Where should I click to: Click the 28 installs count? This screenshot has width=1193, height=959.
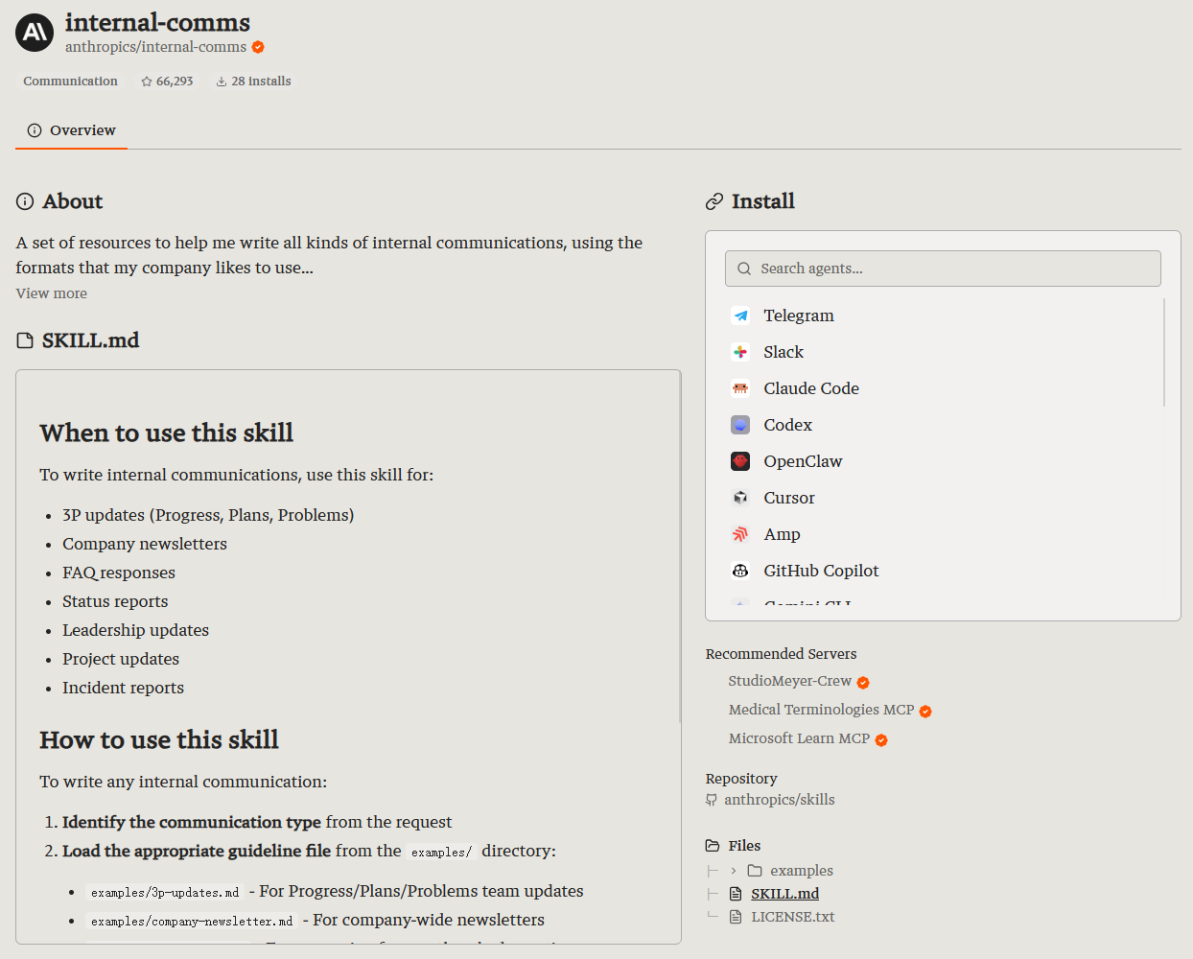pos(261,82)
